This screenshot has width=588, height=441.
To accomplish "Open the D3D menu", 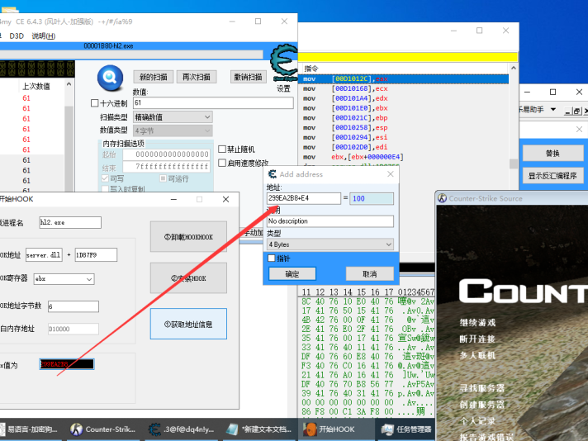I will (17, 36).
